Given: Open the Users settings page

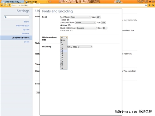Looking at the screenshot, I should (x=27, y=42).
